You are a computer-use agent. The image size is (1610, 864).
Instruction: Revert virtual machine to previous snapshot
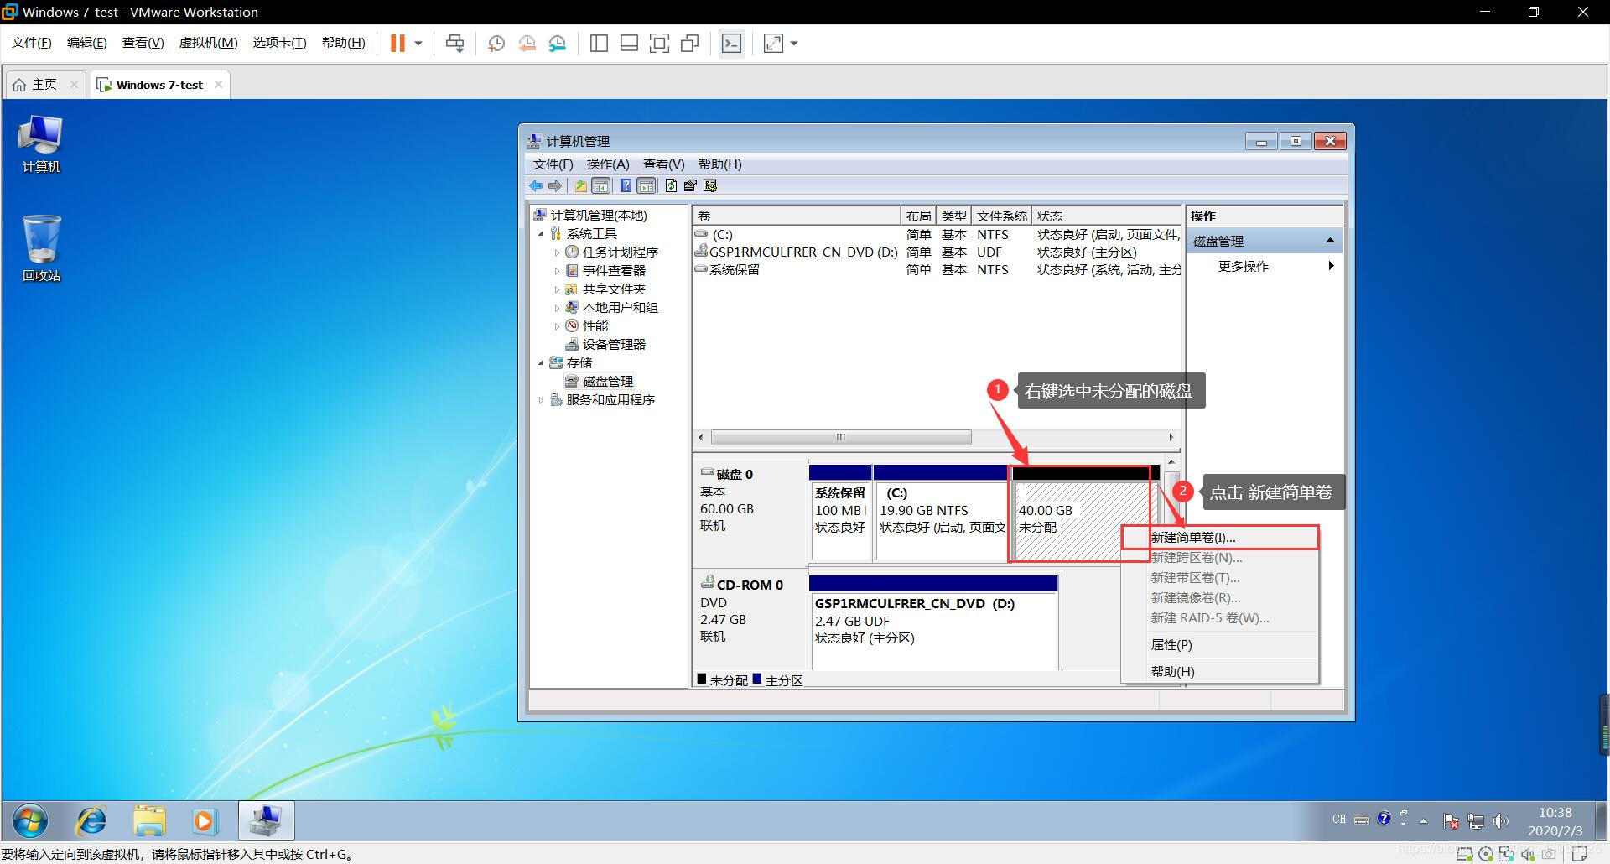click(x=527, y=43)
